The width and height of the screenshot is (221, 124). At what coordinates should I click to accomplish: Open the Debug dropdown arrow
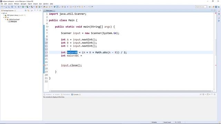(21, 7)
